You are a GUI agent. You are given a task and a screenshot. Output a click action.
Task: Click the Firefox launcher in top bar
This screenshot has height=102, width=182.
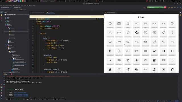(7, 1)
